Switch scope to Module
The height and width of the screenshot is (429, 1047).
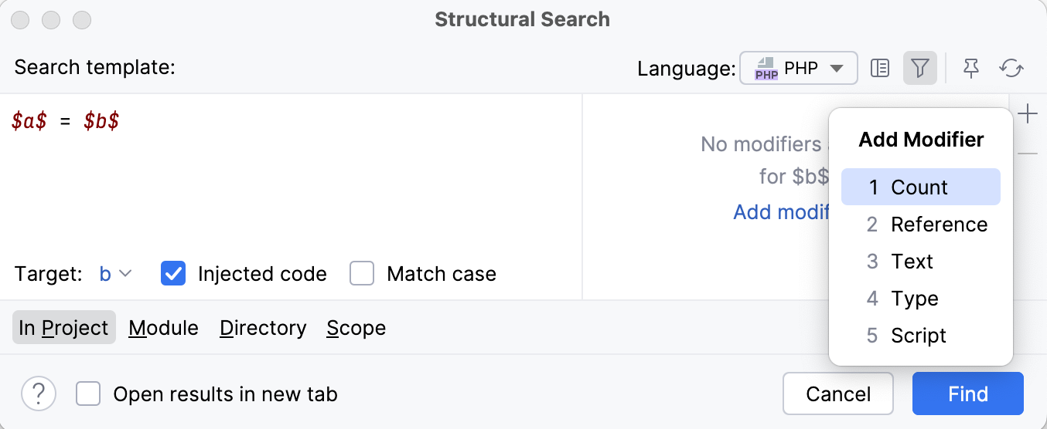163,328
